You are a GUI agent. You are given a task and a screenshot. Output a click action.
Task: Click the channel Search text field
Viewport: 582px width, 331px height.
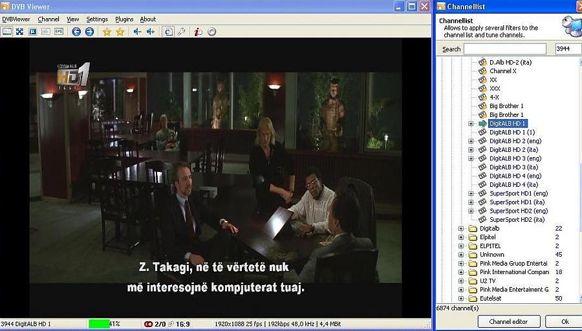tap(504, 49)
